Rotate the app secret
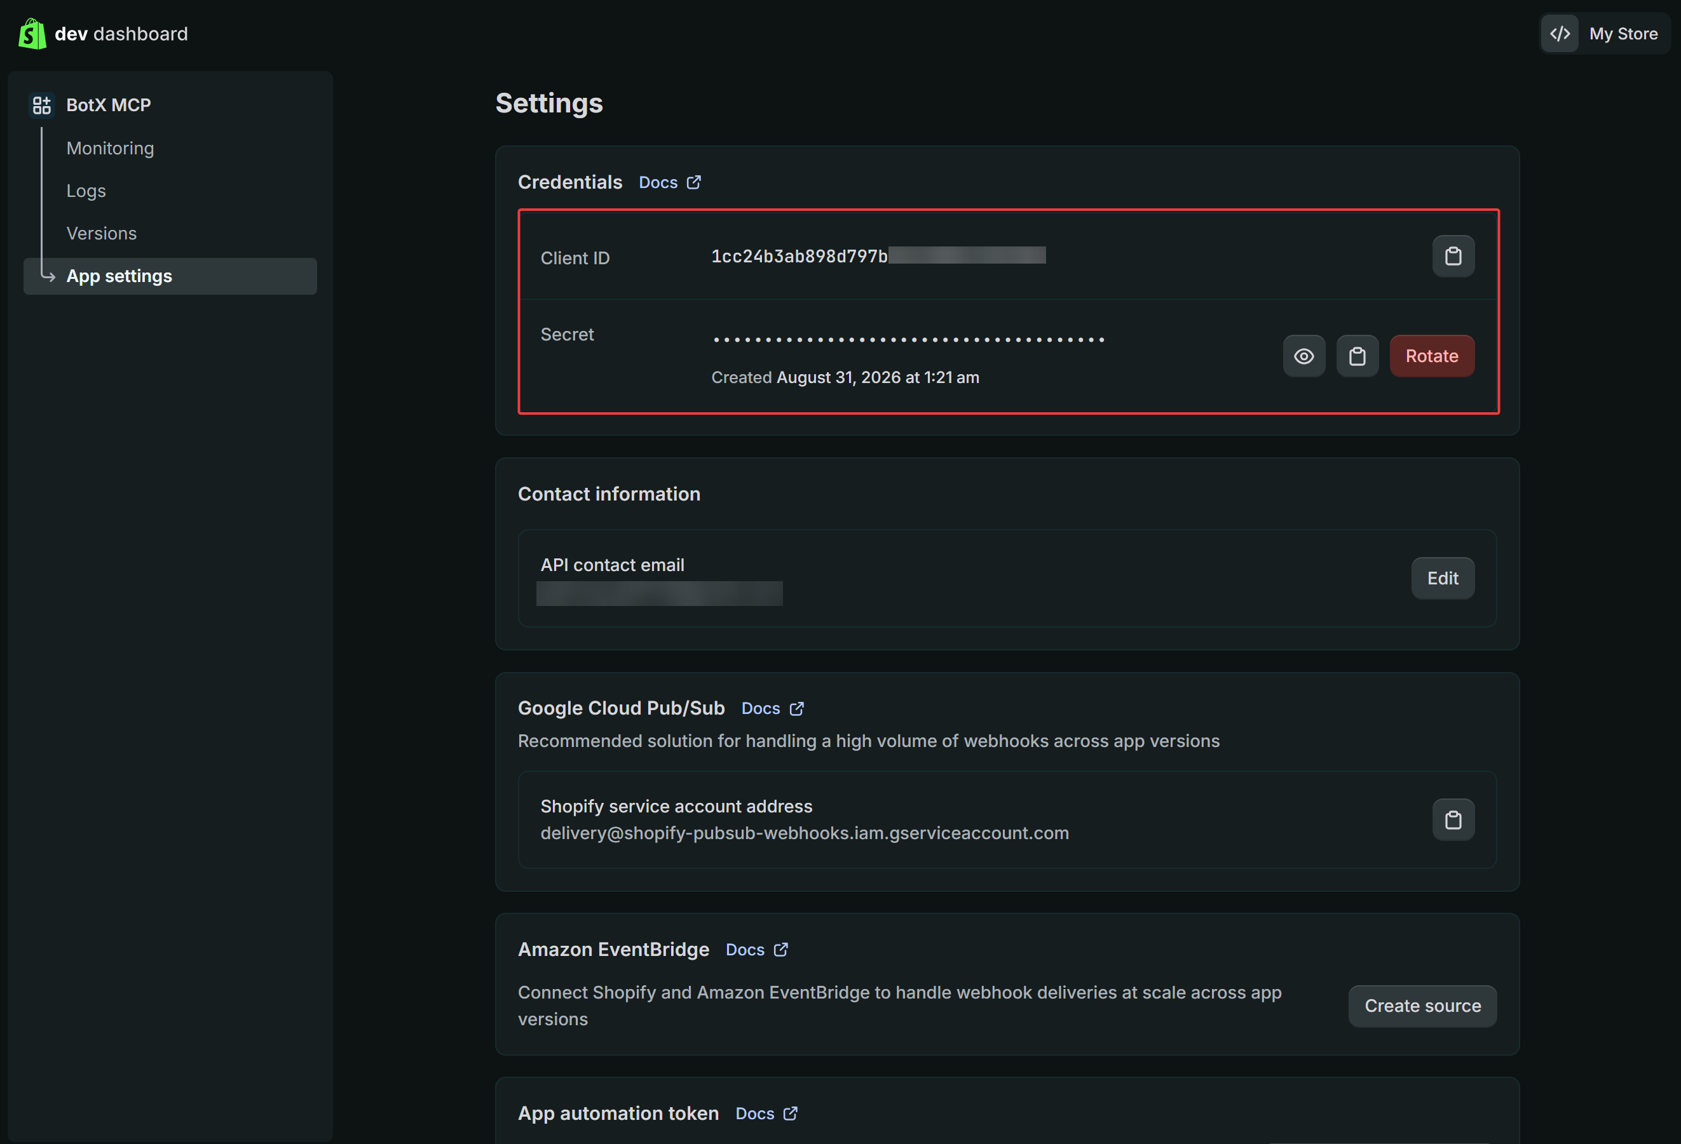Viewport: 1681px width, 1144px height. point(1431,356)
